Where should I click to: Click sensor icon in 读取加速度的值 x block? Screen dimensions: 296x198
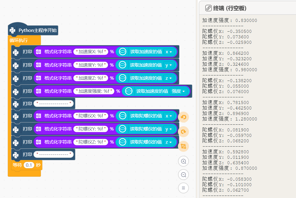point(123,52)
